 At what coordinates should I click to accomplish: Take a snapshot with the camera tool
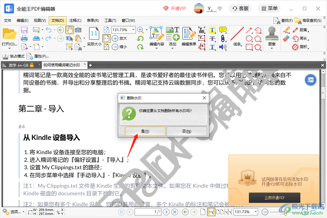(x=78, y=30)
